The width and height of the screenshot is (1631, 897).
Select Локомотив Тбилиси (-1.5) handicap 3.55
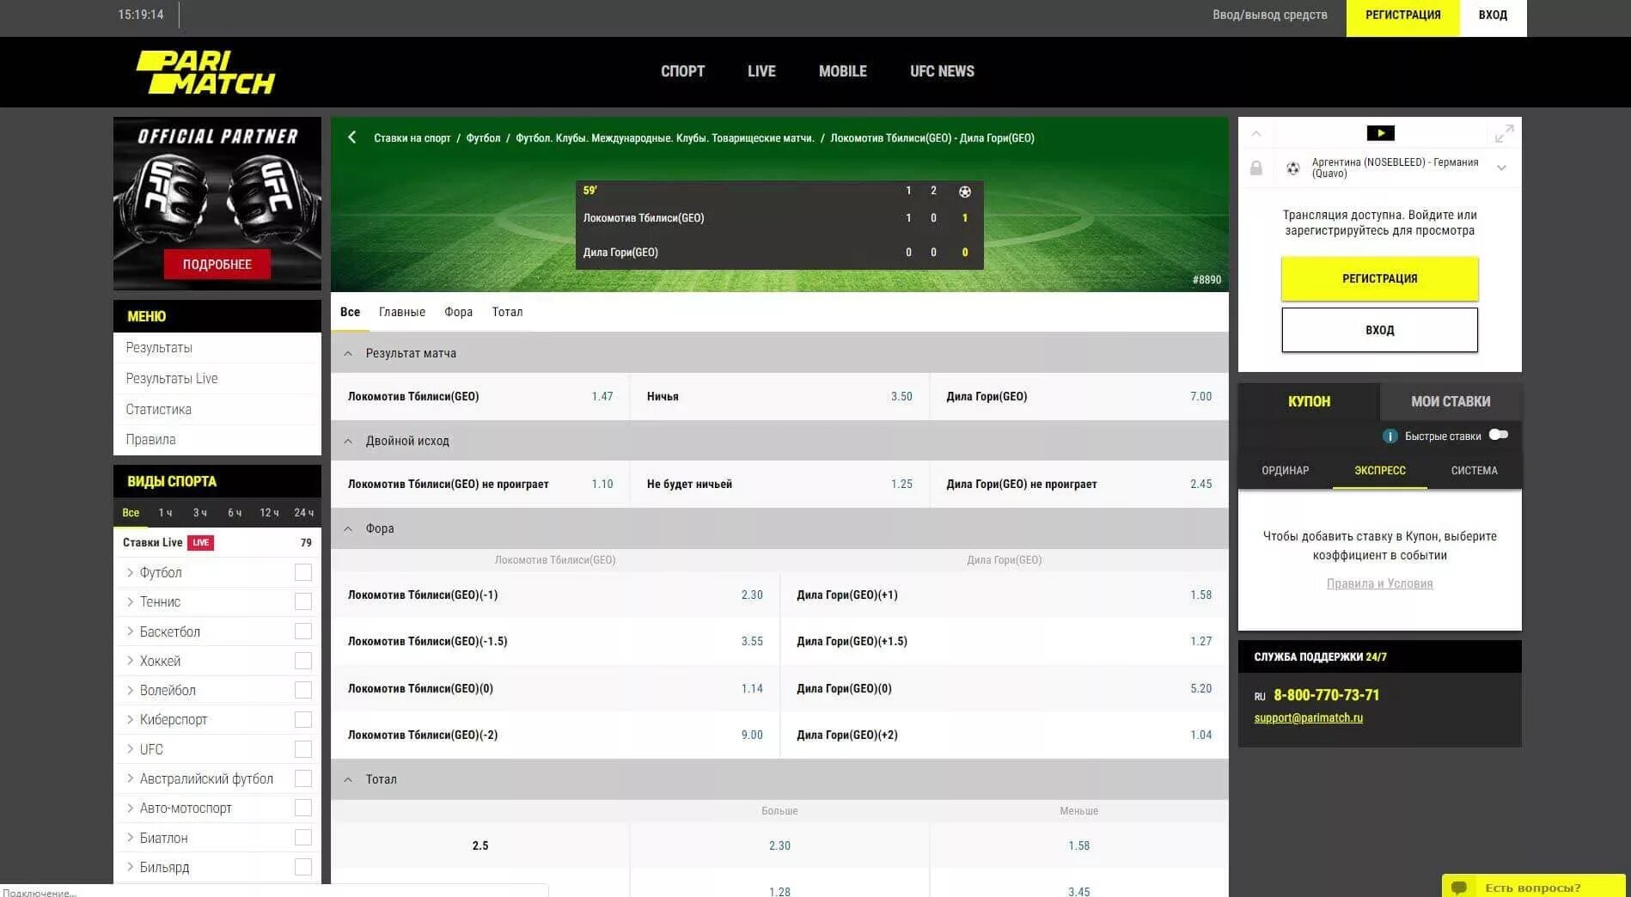[555, 641]
